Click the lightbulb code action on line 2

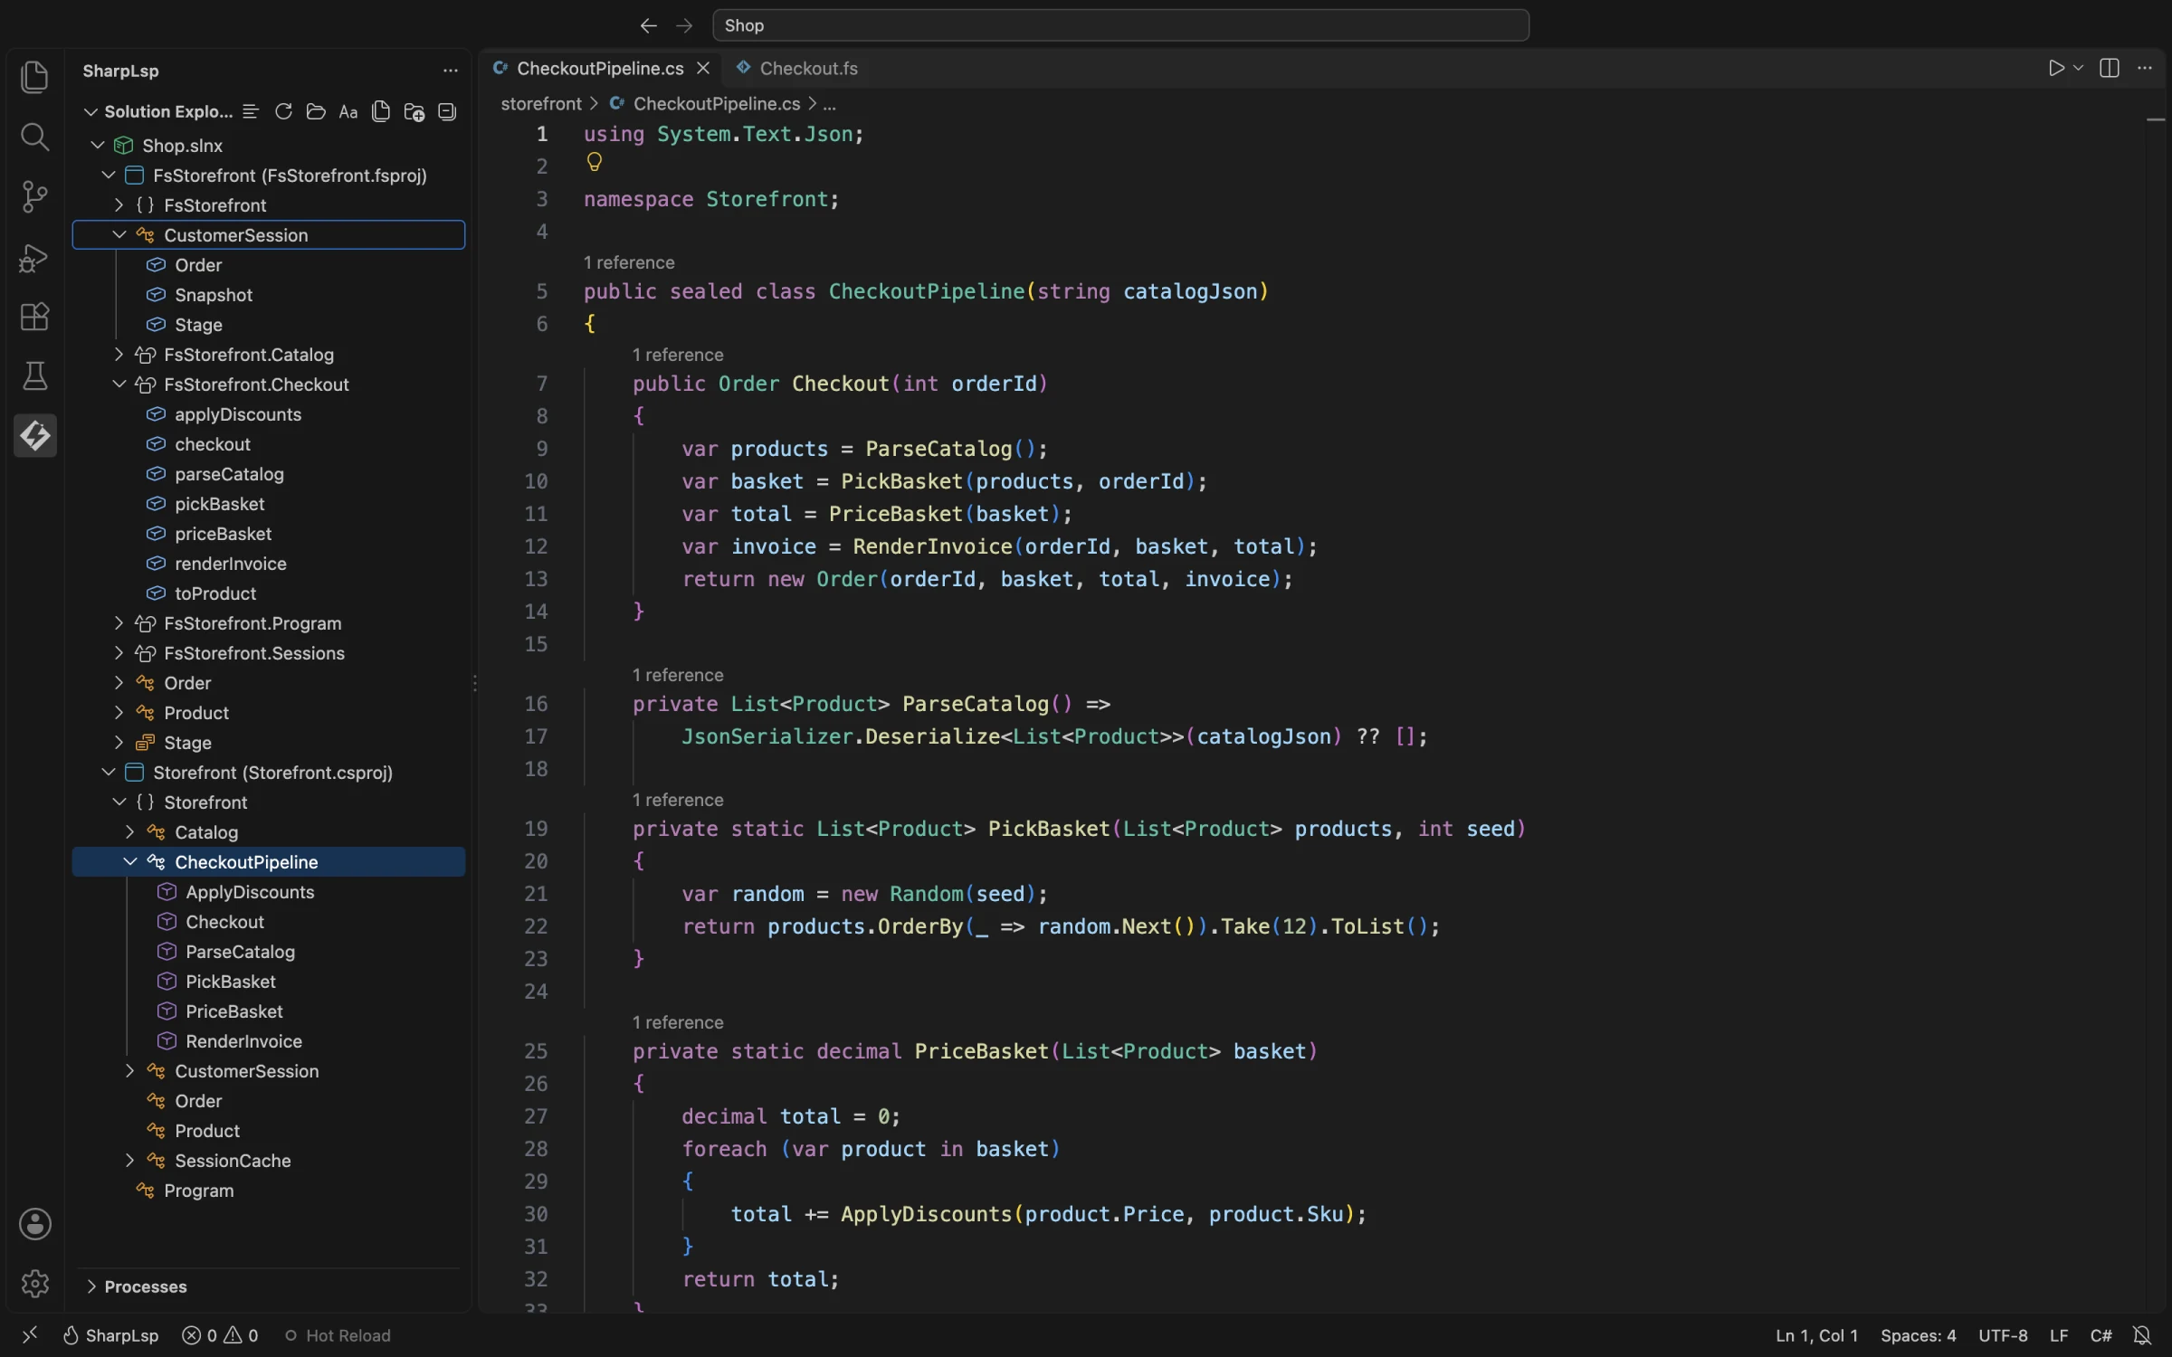point(594,162)
